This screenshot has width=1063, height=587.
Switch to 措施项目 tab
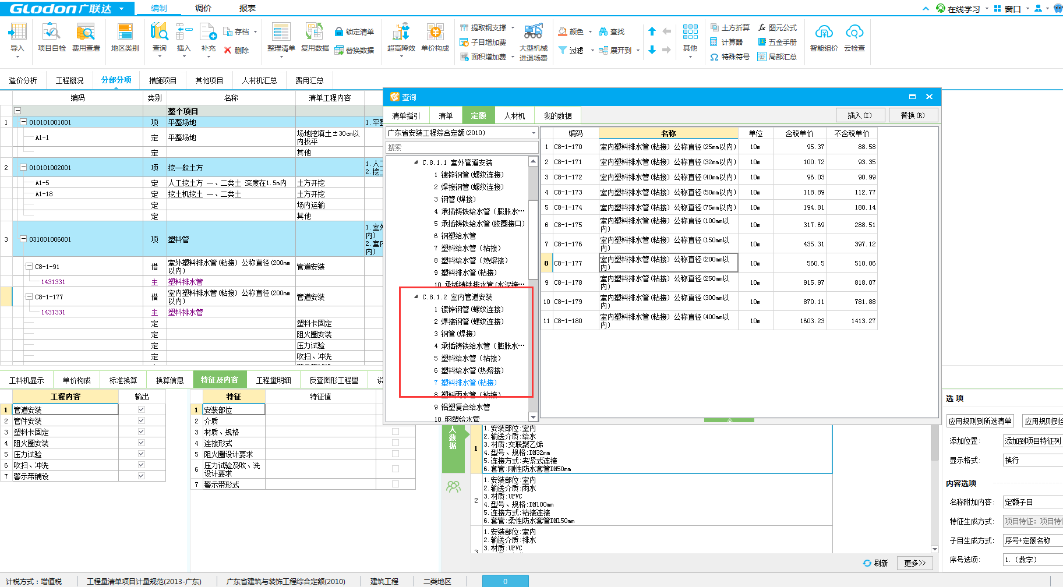163,80
